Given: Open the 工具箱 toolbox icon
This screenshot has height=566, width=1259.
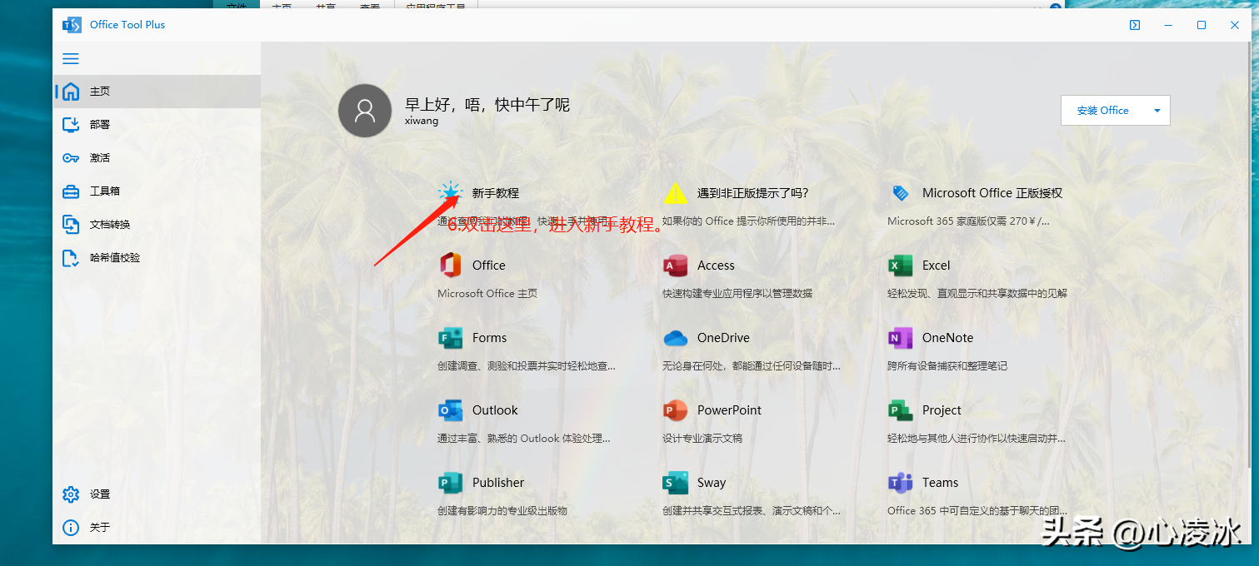Looking at the screenshot, I should pyautogui.click(x=71, y=191).
